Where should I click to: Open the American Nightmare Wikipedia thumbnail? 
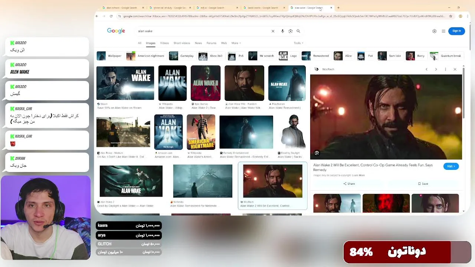tap(201, 132)
